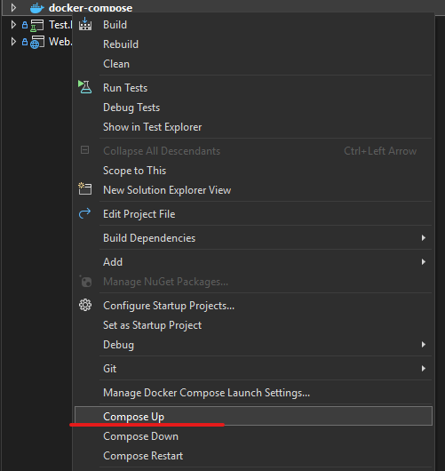Click the Edit Project File arrow icon
This screenshot has height=471, width=445.
pyautogui.click(x=84, y=213)
